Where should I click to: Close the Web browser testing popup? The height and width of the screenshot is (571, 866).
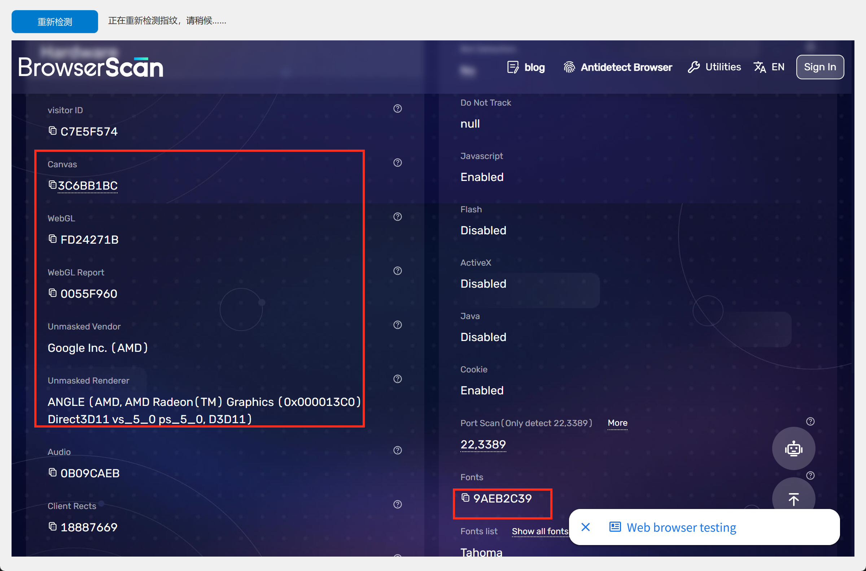click(585, 527)
